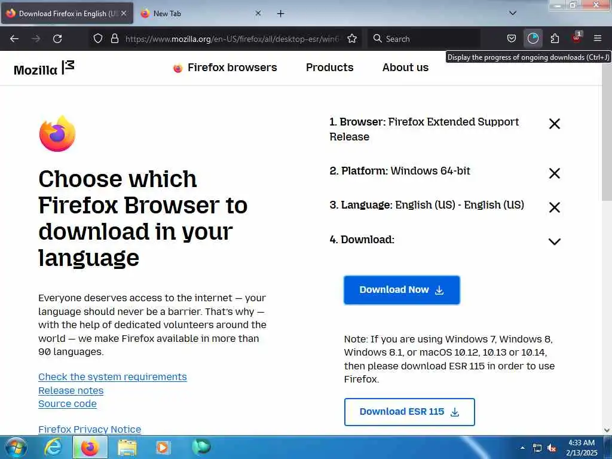This screenshot has width=612, height=459.
Task: Open Windows Explorer folder from taskbar
Action: (127, 448)
